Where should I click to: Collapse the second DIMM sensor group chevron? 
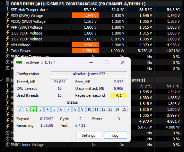(2, 80)
